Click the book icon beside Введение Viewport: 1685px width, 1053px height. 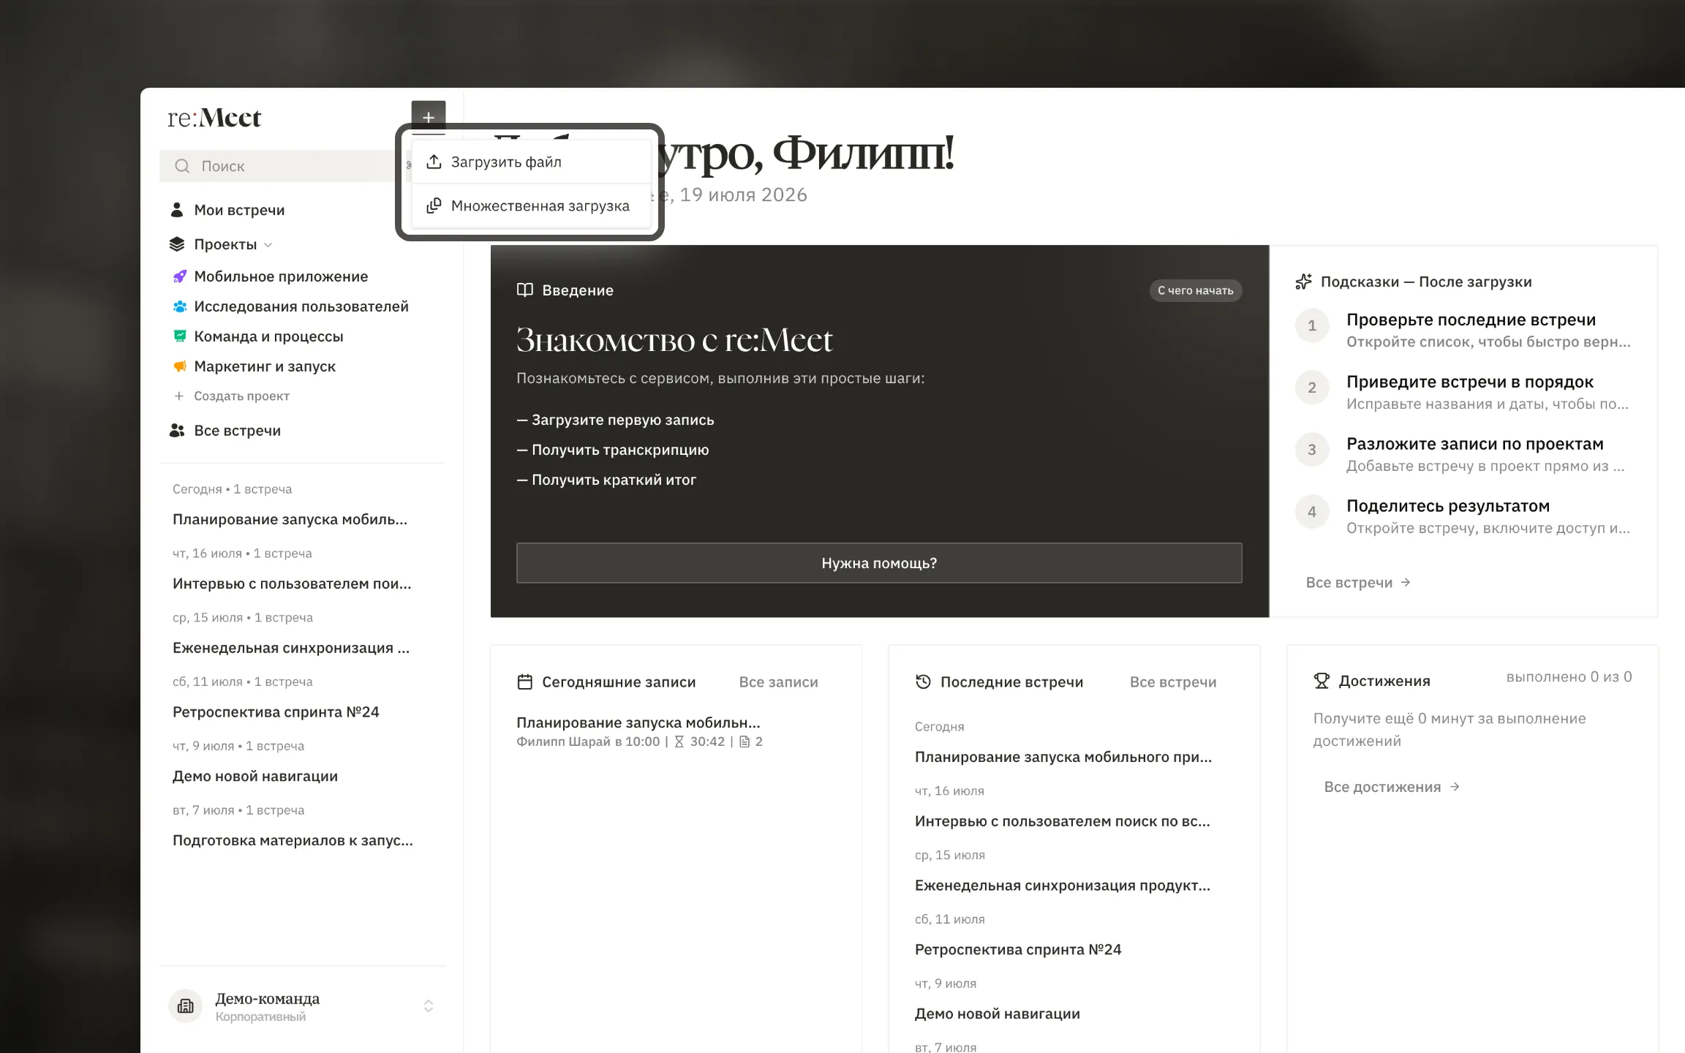pos(525,290)
